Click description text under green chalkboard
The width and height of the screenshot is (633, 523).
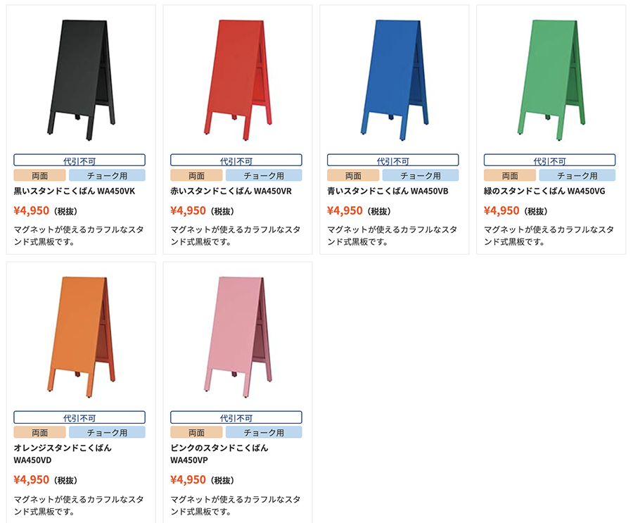click(549, 236)
